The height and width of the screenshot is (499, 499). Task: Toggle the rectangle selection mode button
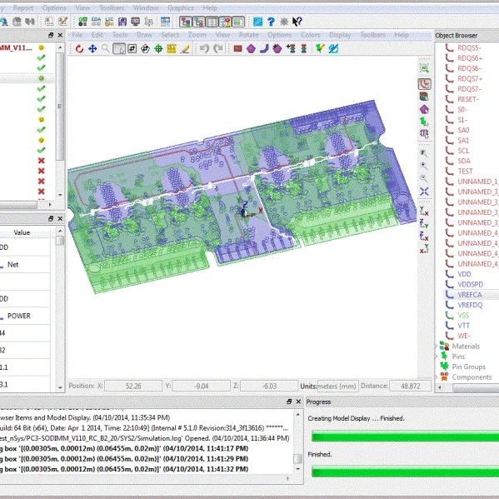coord(118,48)
